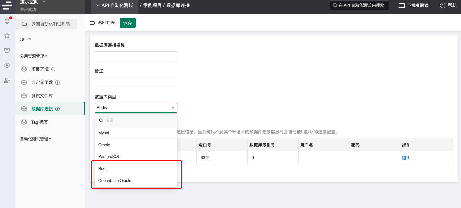This screenshot has width=461, height=208.
Task: Click the star favorites icon
Action: point(7,36)
